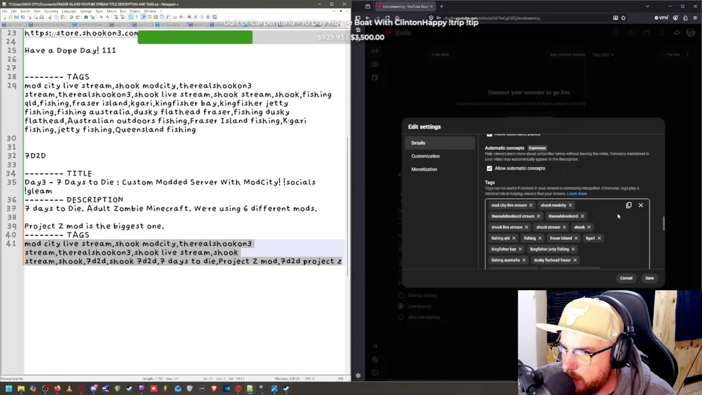Remove the 'dusky flathead fraser' tag
The image size is (702, 395).
point(575,260)
